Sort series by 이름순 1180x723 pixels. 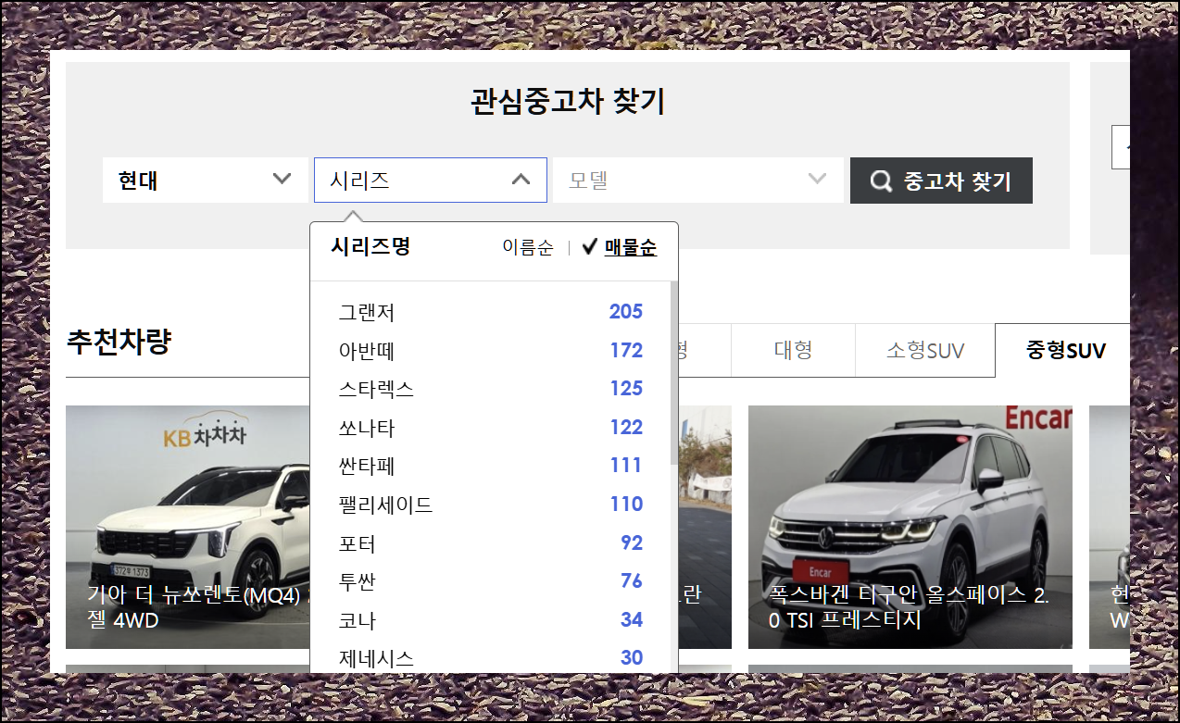point(527,247)
